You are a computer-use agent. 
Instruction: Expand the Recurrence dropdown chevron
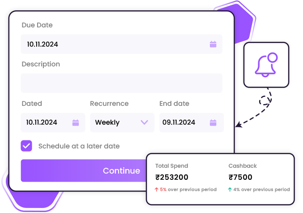(144, 122)
